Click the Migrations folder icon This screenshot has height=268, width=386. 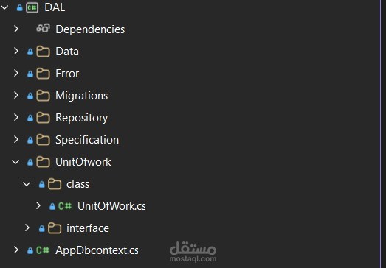pyautogui.click(x=43, y=96)
